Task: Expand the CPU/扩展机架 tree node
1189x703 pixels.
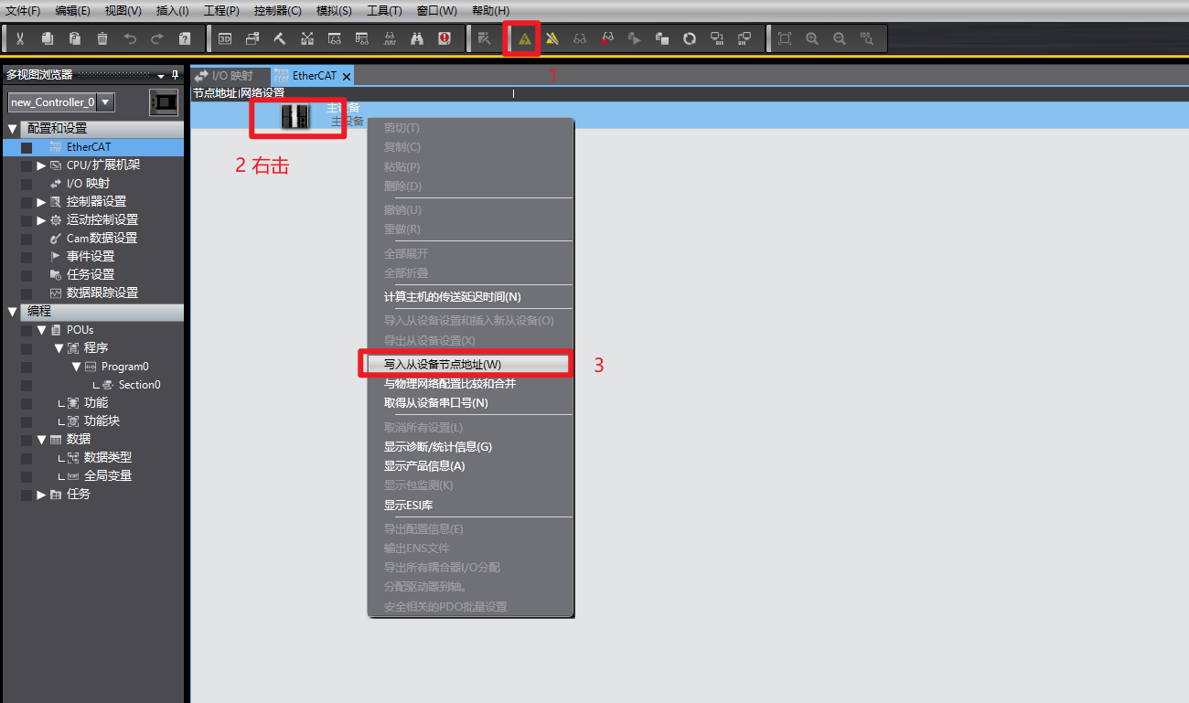Action: coord(41,165)
